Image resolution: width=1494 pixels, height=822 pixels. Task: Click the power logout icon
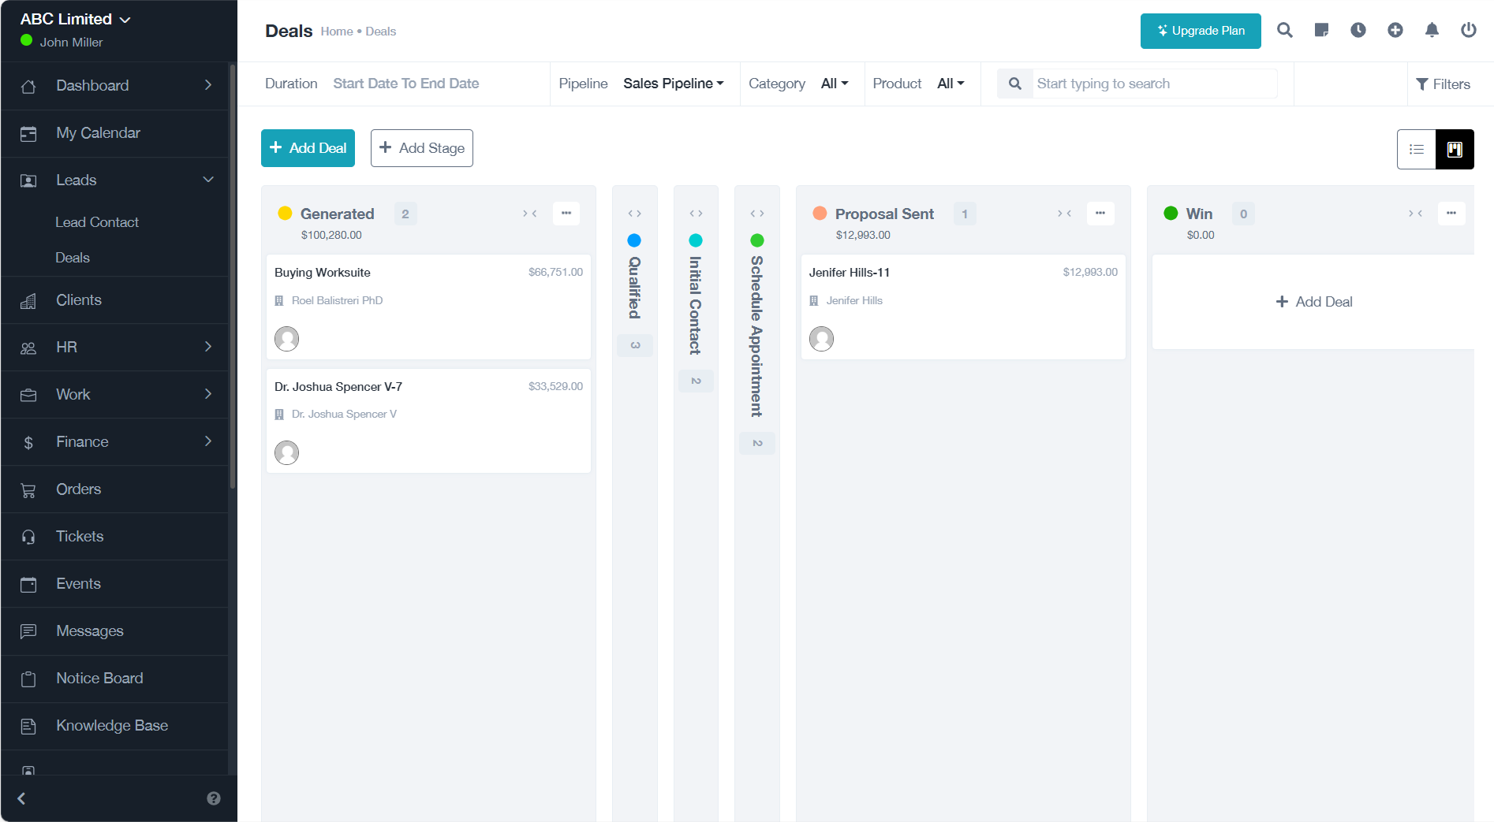1468,31
